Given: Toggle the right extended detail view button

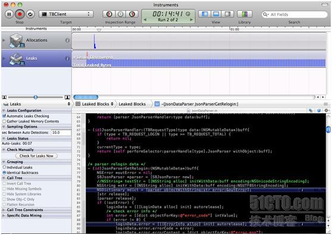Looking at the screenshot, I should click(228, 14).
